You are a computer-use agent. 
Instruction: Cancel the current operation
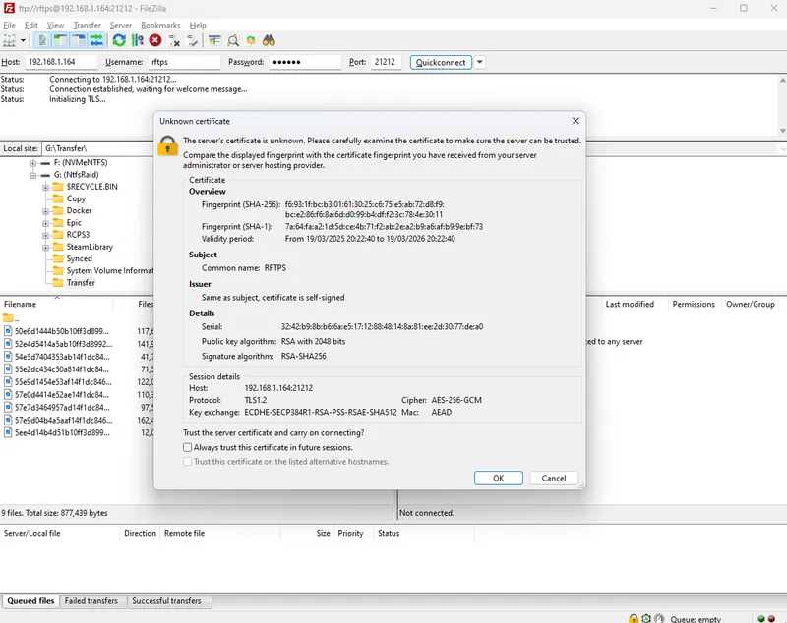tap(154, 40)
